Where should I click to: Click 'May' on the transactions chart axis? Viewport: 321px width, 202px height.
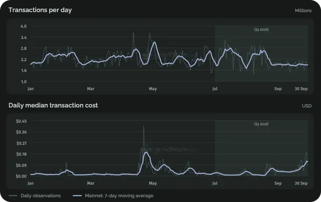click(153, 89)
